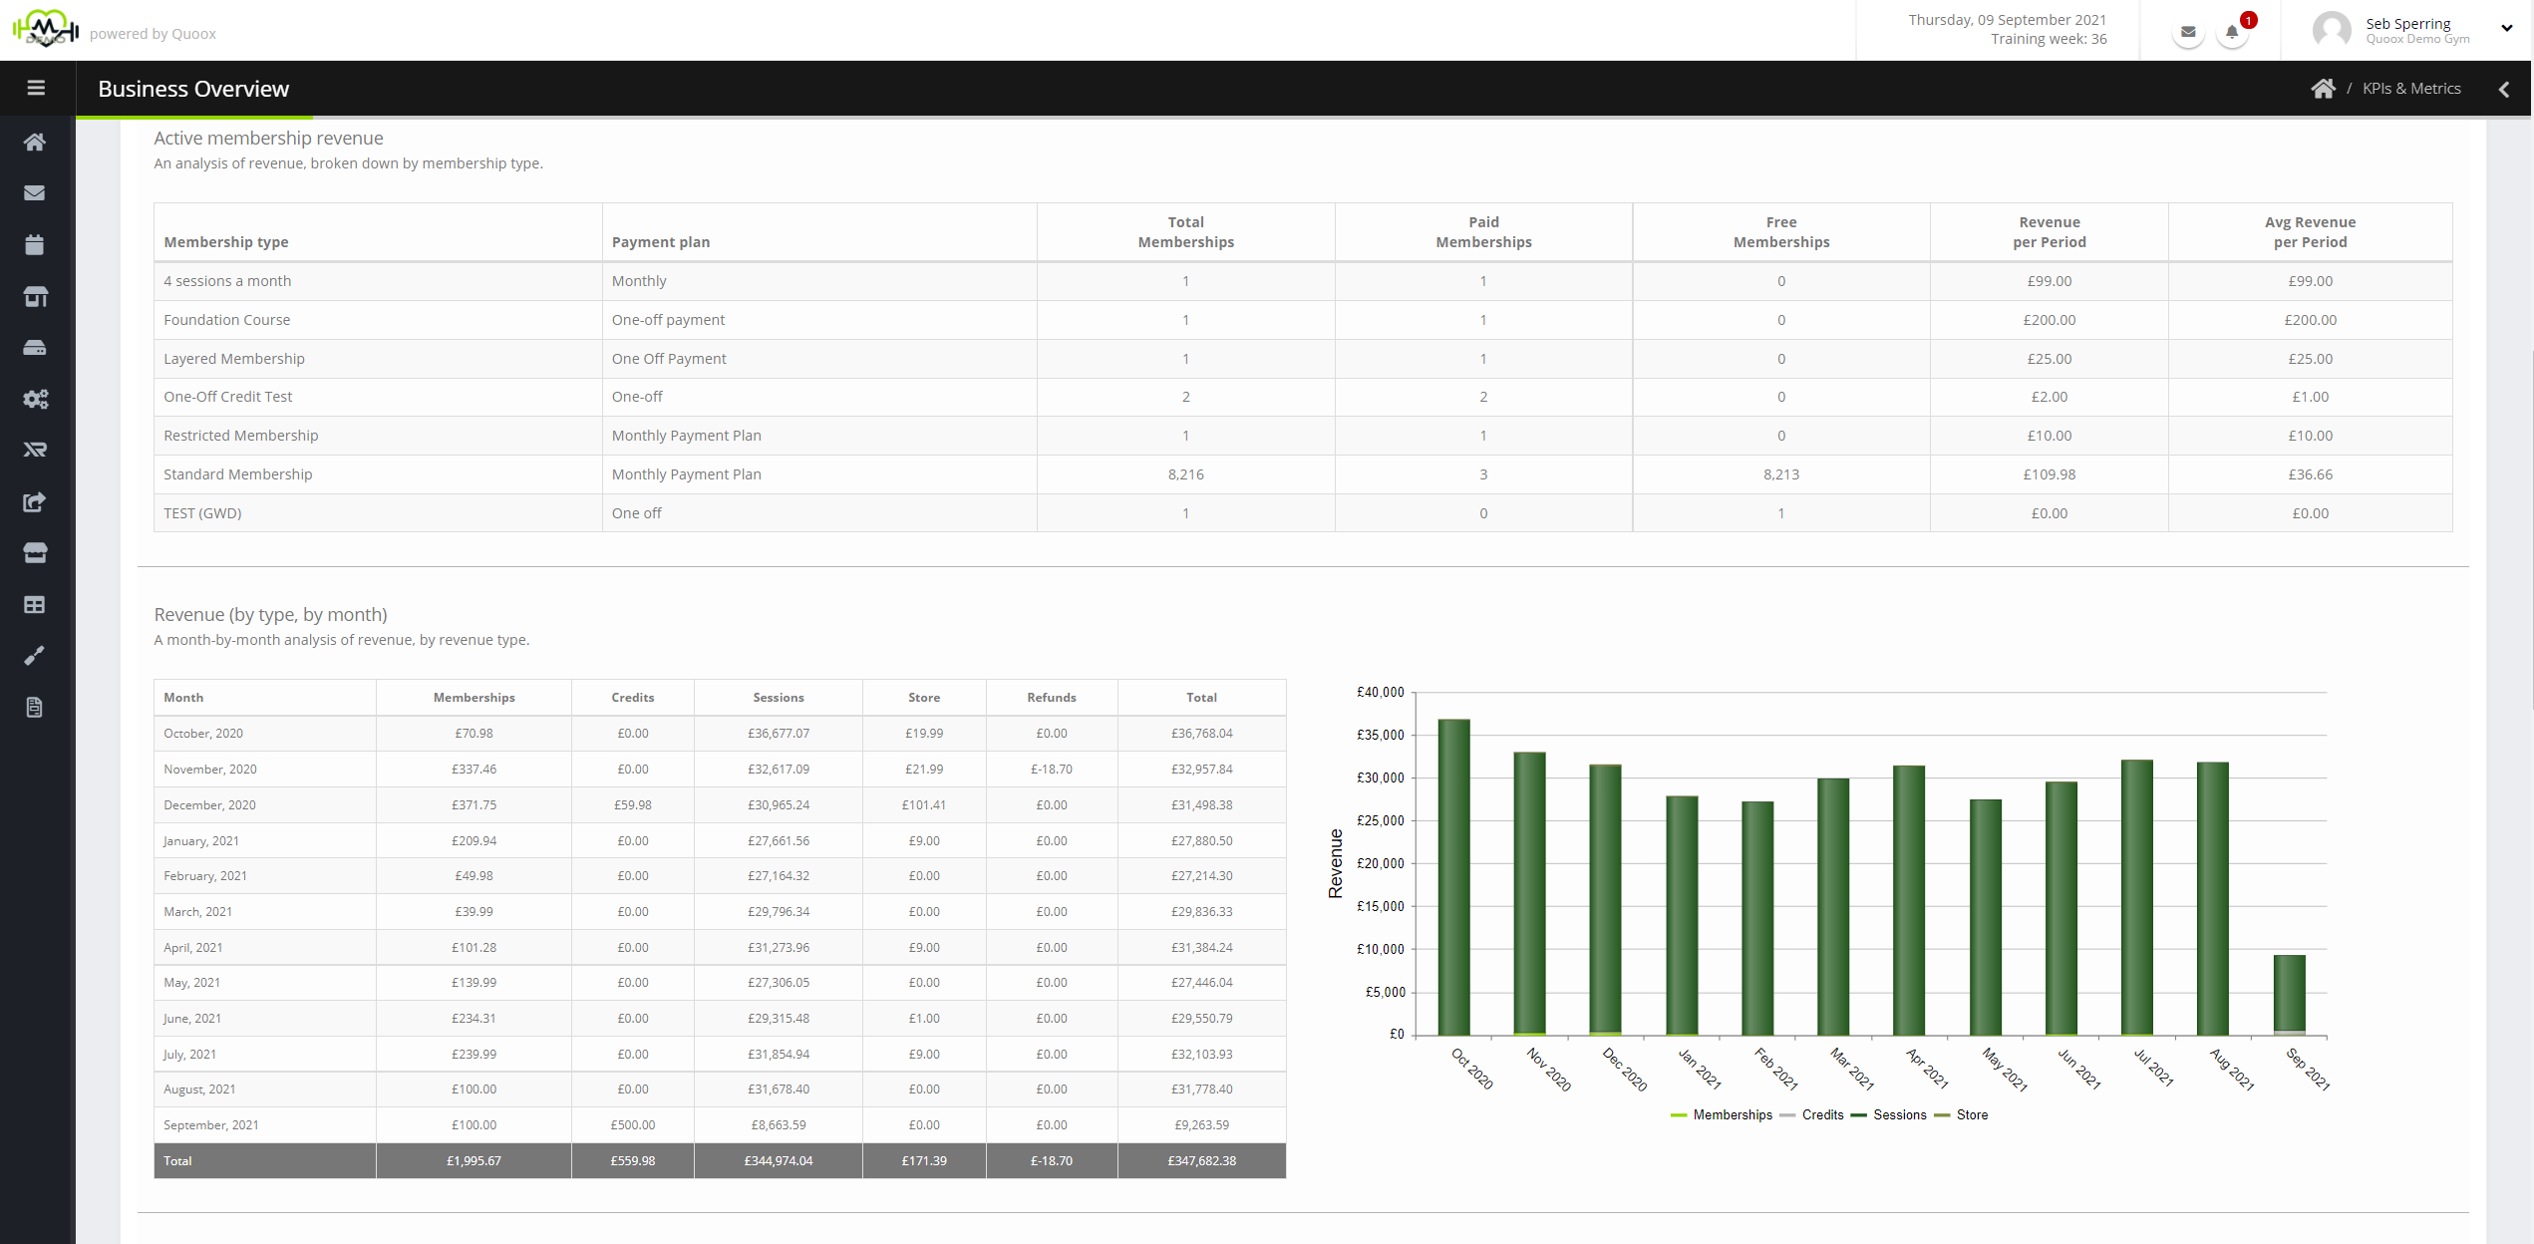The height and width of the screenshot is (1244, 2534).
Task: Open the hamburger navigation menu
Action: click(36, 88)
